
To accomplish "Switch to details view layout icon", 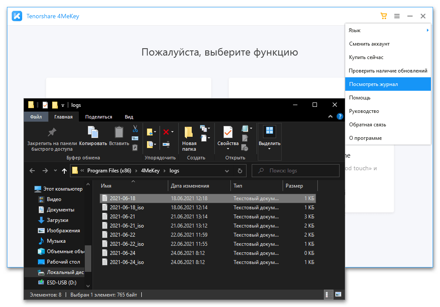I will pos(328,294).
